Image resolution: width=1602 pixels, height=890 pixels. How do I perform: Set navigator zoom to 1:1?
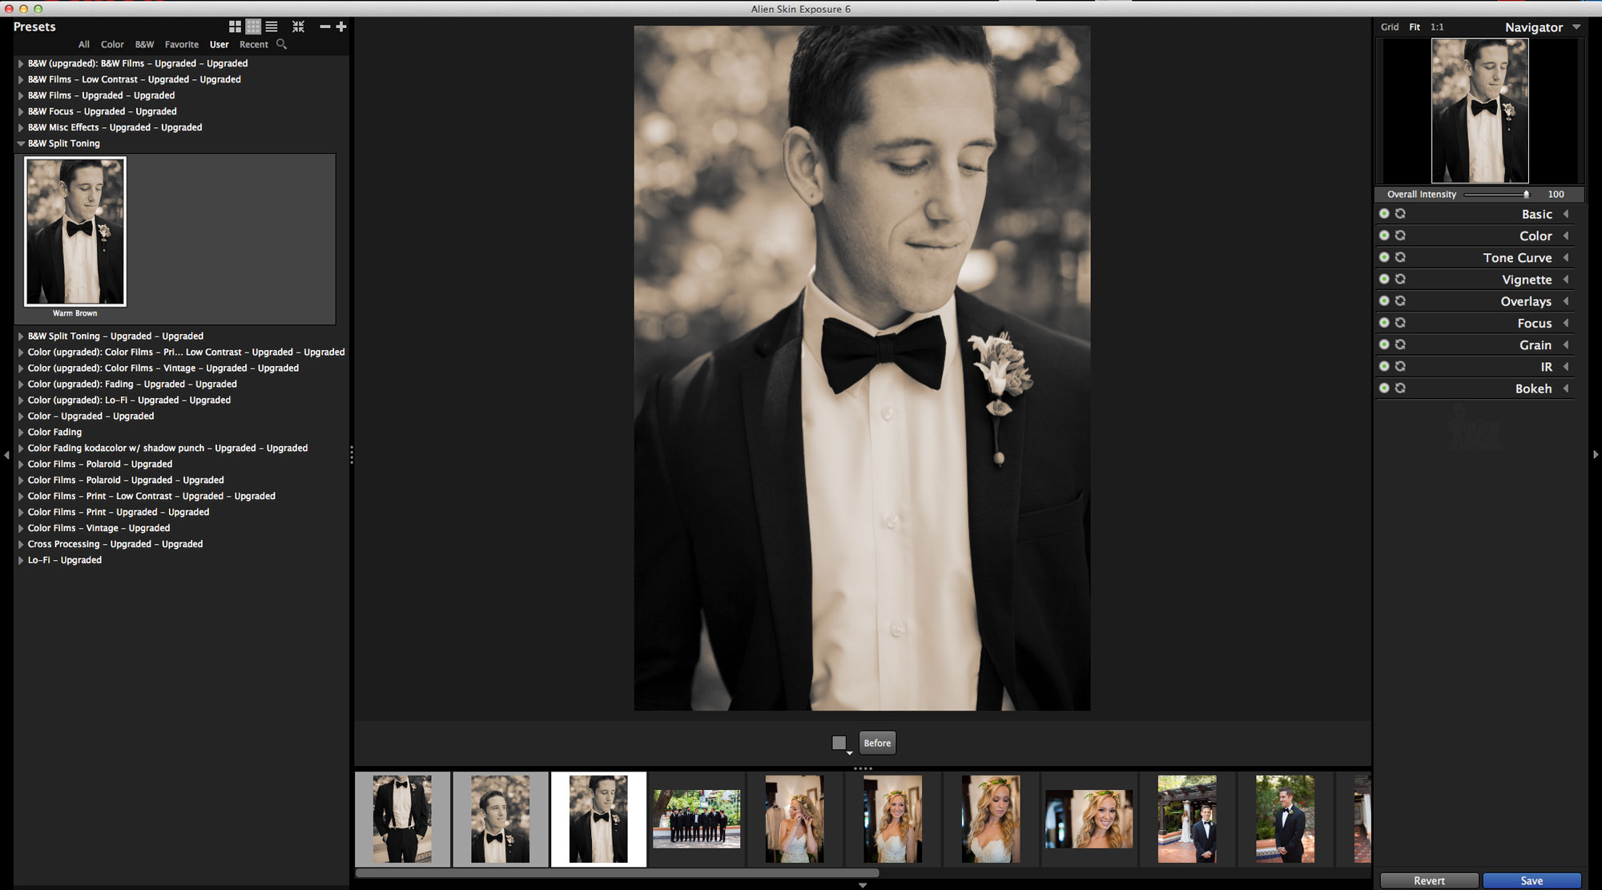(1437, 27)
